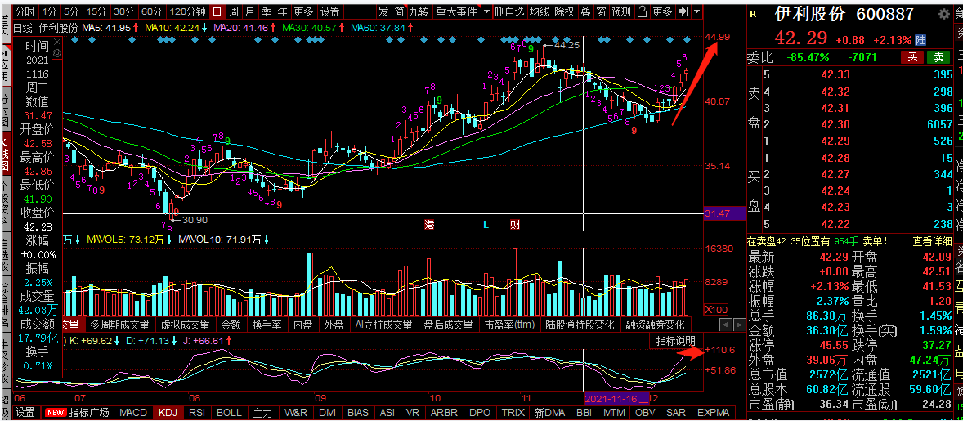
Task: Open the 换手率 volume tab
Action: coord(267,324)
